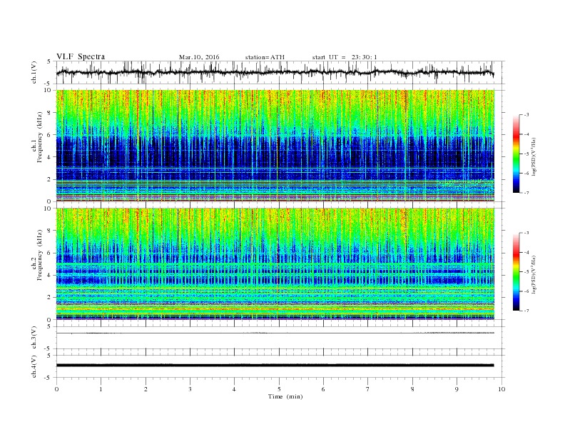This screenshot has width=565, height=437.
Task: Click the time axis tick label '3'
Action: pos(190,389)
